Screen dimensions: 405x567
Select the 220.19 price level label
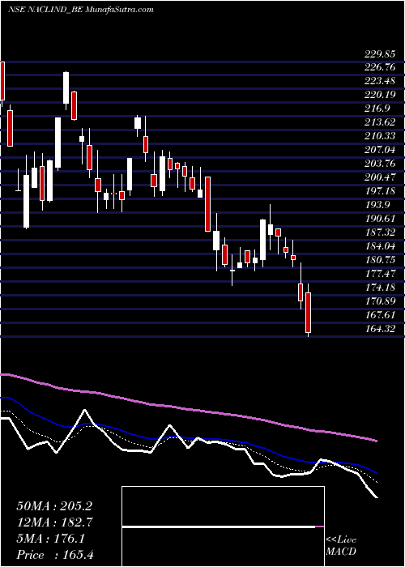pos(380,95)
